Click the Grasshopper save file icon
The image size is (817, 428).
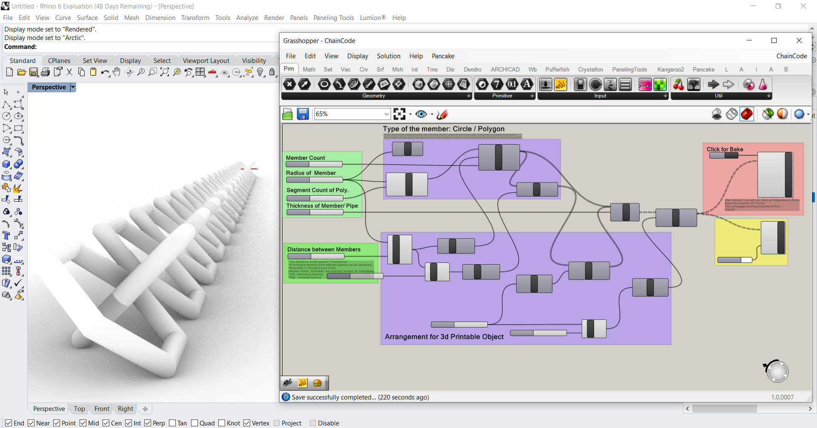pyautogui.click(x=303, y=114)
